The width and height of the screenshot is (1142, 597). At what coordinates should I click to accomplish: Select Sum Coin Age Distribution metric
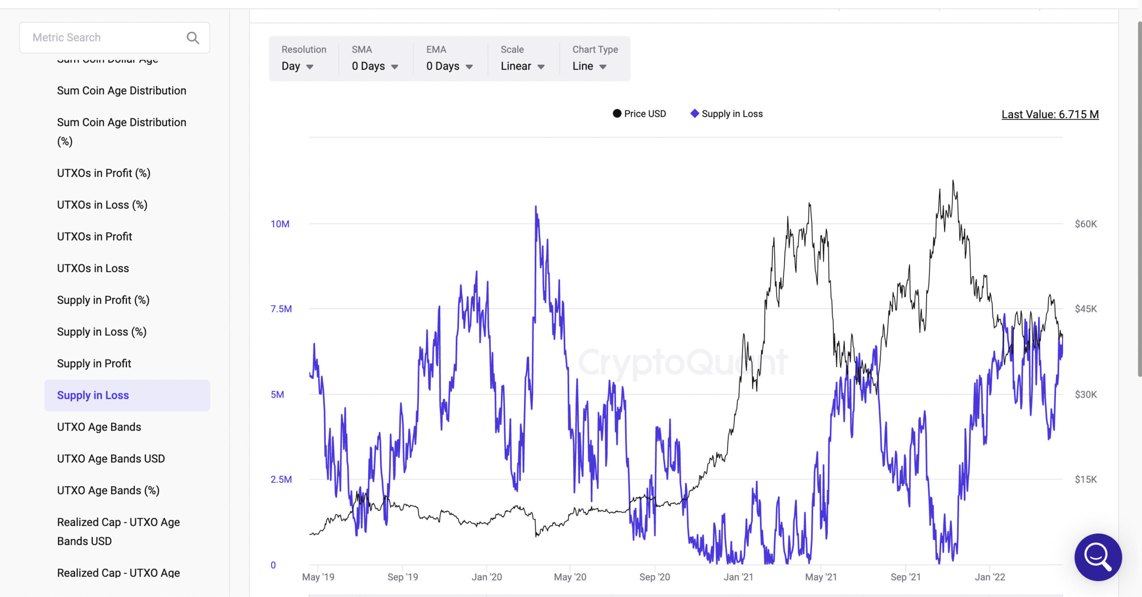pyautogui.click(x=122, y=91)
